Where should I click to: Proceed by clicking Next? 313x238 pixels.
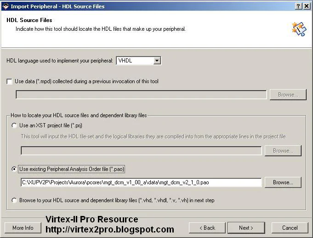click(x=245, y=227)
